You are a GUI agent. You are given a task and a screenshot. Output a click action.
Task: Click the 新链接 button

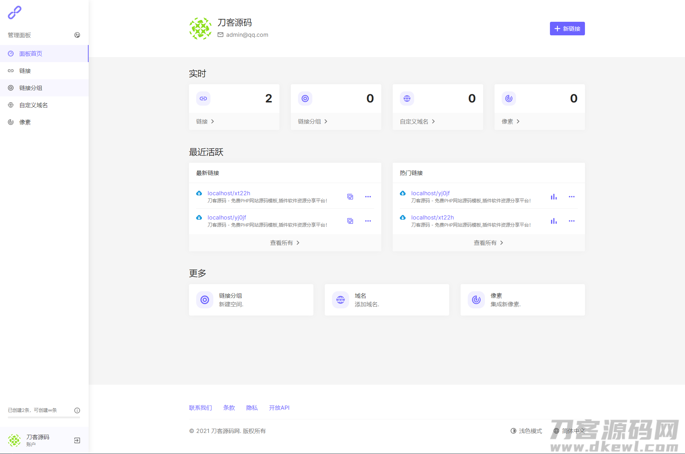[567, 29]
